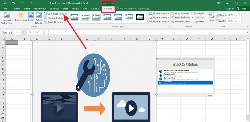
Task: Click the Insert Function fx button
Action: (44, 33)
